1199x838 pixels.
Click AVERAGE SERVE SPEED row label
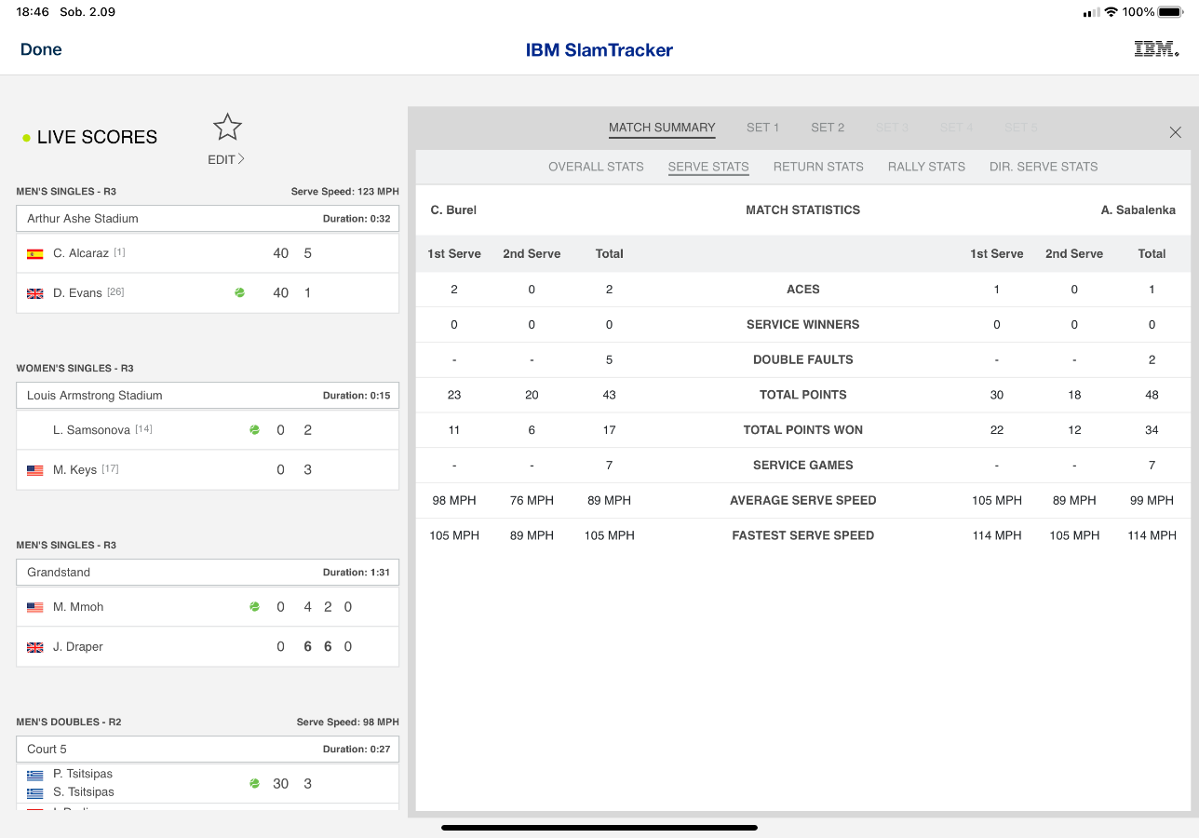[802, 501]
